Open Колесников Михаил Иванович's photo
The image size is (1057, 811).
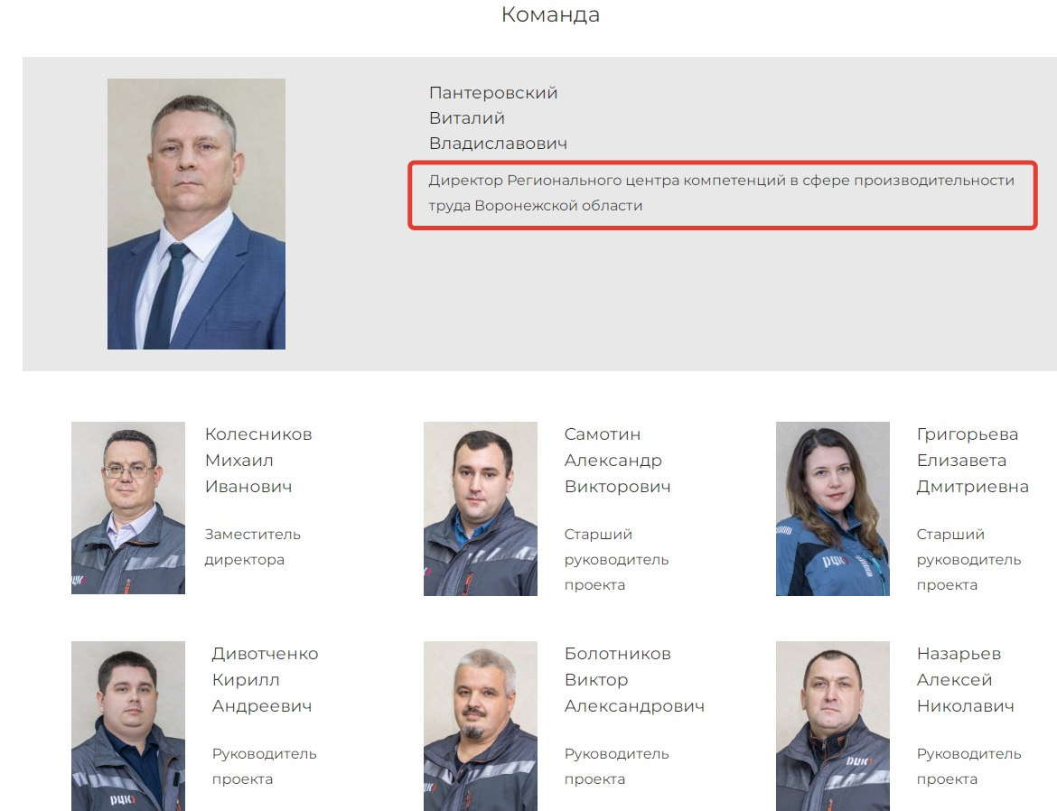[x=128, y=508]
